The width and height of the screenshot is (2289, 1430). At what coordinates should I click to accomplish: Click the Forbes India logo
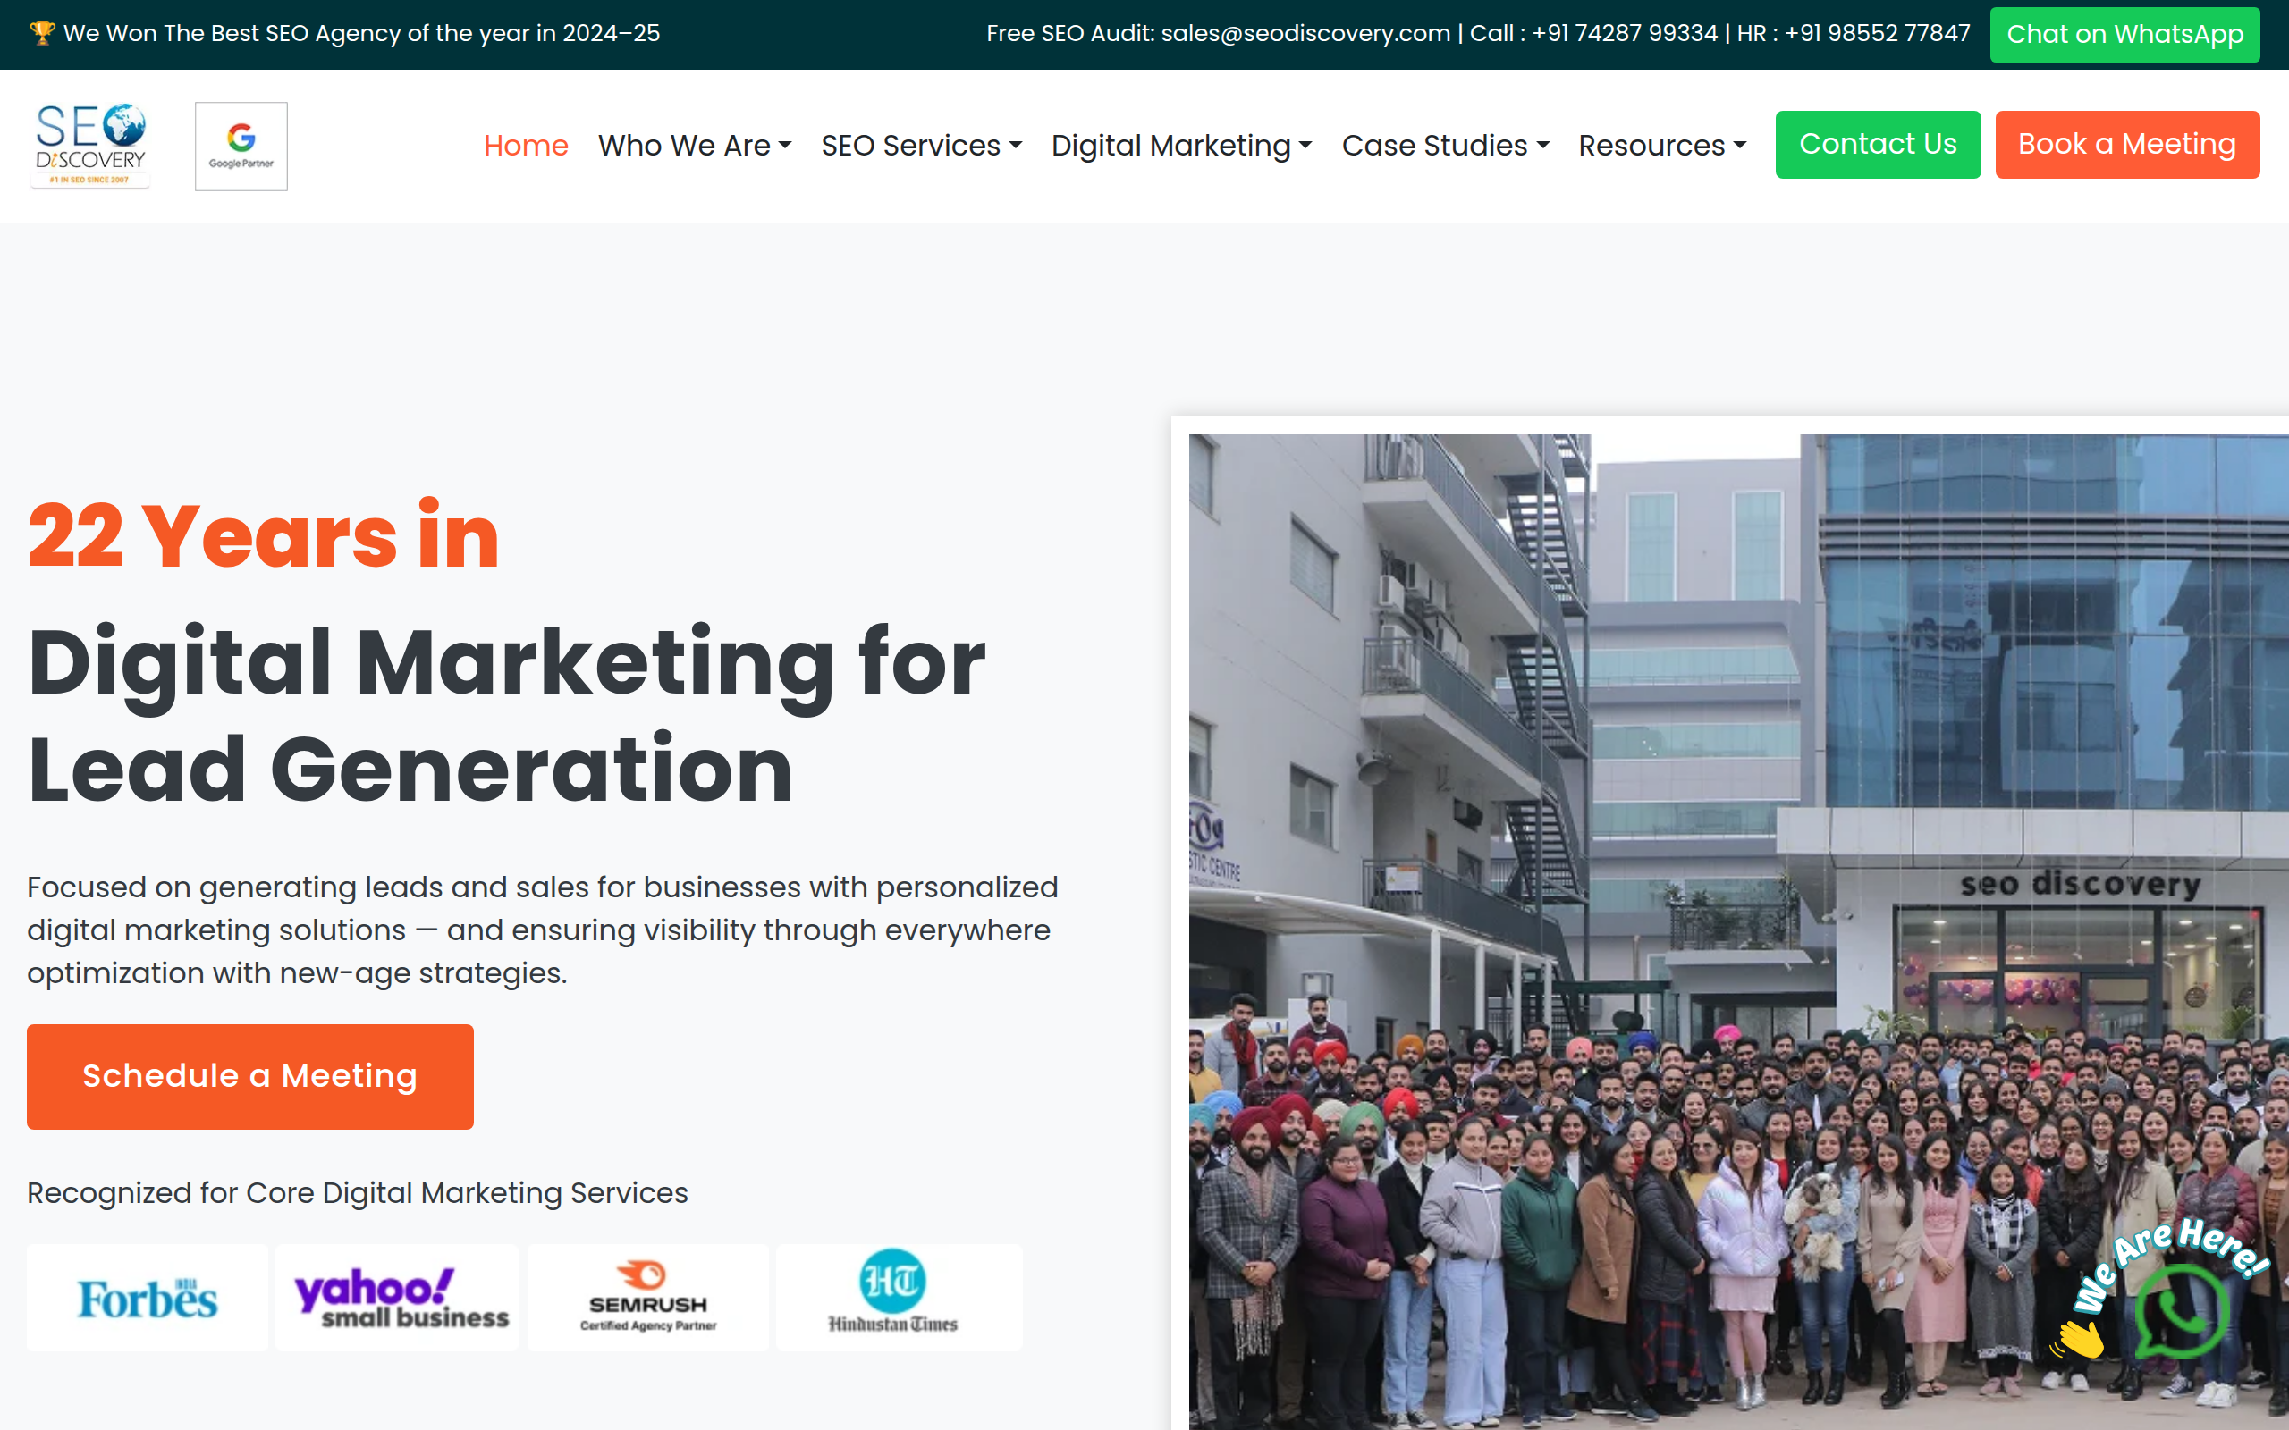tap(147, 1297)
